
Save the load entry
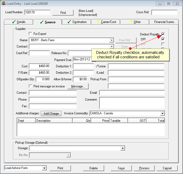121,168
